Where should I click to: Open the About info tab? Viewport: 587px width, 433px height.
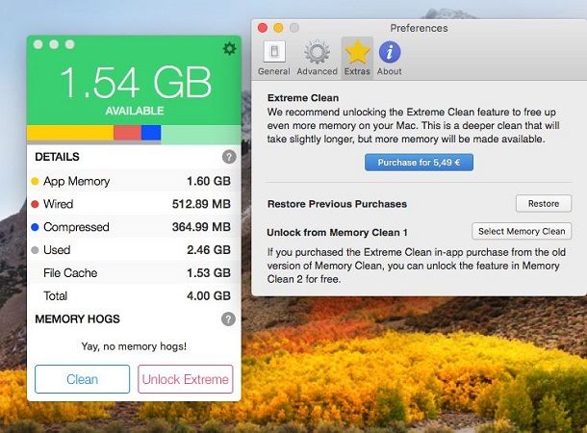tap(390, 58)
